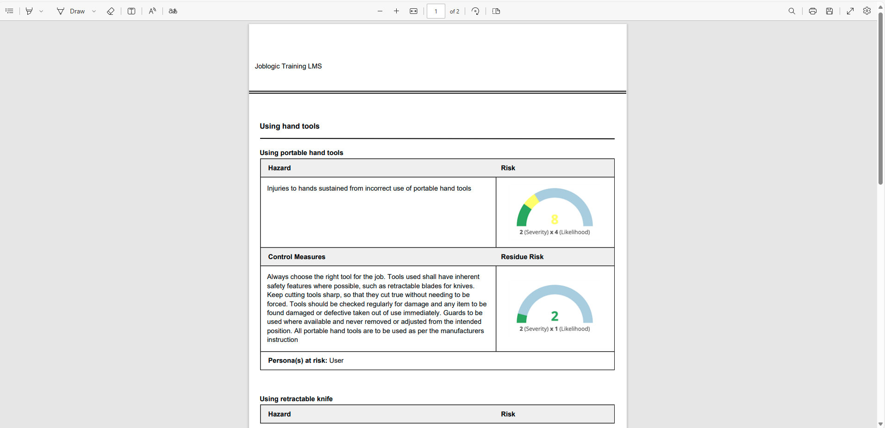Switch the page view layout
Viewport: 885px width, 428px height.
496,11
